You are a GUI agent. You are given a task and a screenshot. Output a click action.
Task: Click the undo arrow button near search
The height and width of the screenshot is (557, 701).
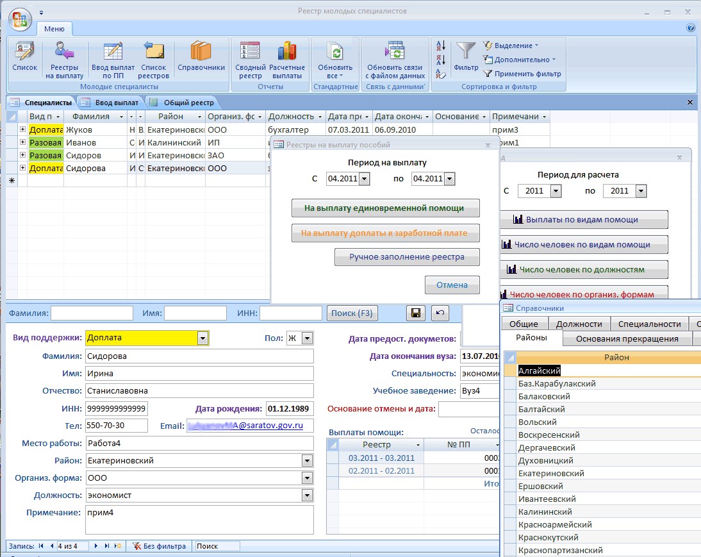tap(440, 313)
